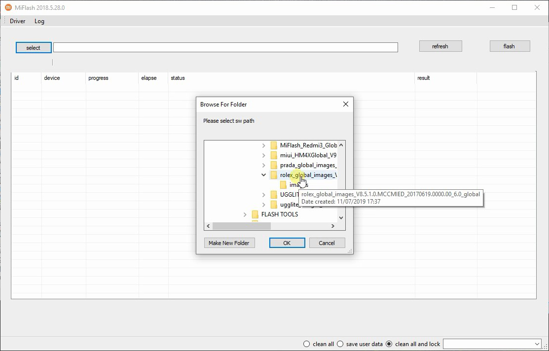Minimize the MiFlash window

[492, 7]
